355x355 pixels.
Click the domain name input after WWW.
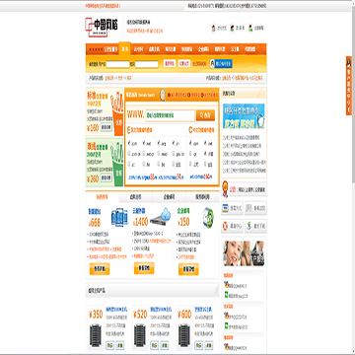(x=170, y=115)
